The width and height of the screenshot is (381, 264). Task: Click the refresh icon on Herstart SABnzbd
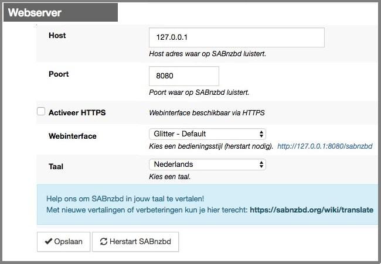(x=104, y=242)
